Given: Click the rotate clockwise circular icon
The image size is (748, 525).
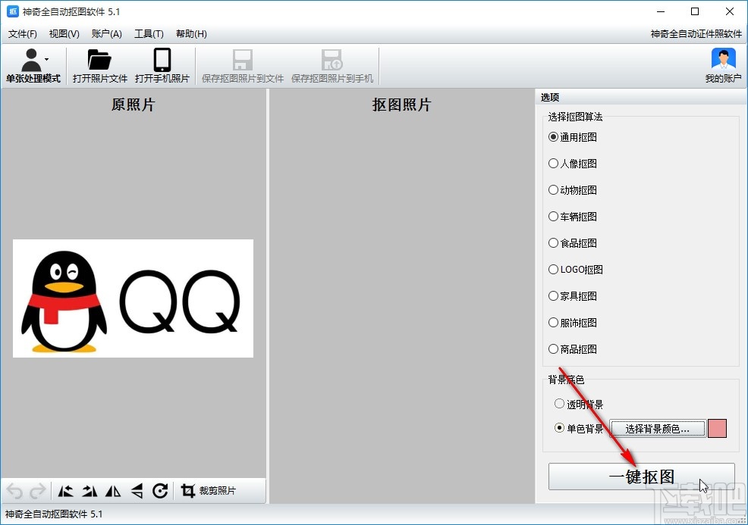Looking at the screenshot, I should (160, 491).
